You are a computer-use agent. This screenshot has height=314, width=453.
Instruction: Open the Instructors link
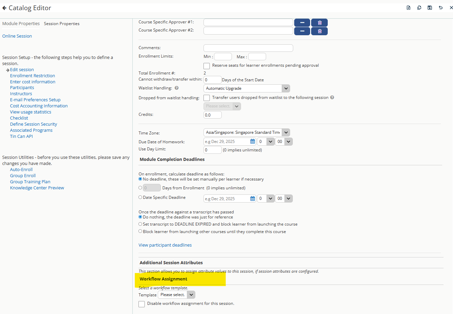click(x=21, y=93)
